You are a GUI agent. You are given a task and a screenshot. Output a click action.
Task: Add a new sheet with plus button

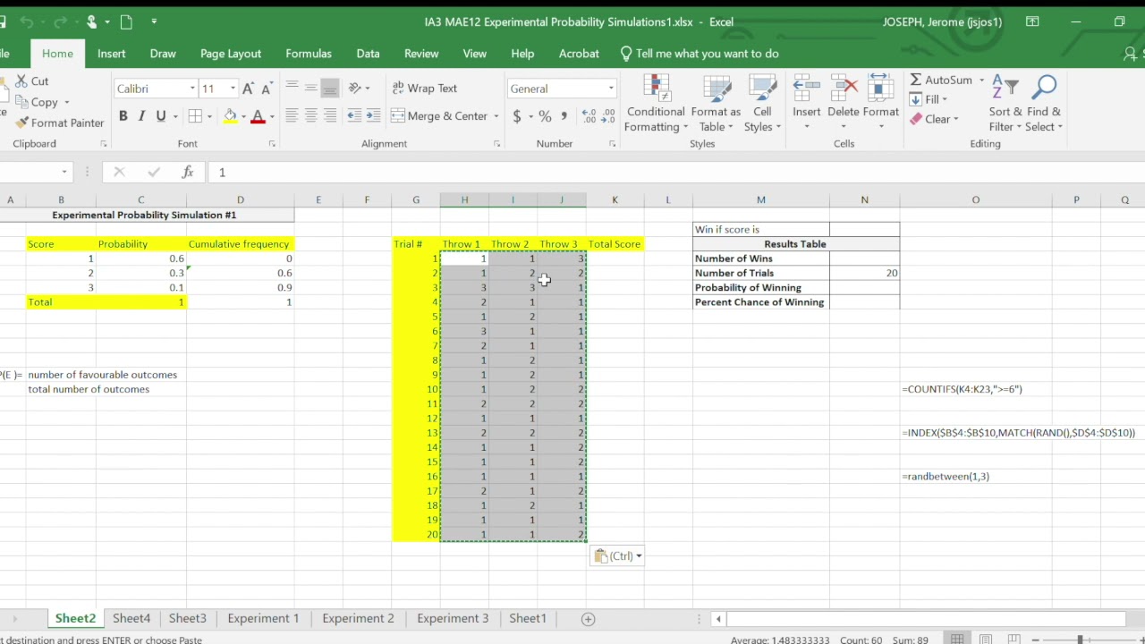pos(588,619)
